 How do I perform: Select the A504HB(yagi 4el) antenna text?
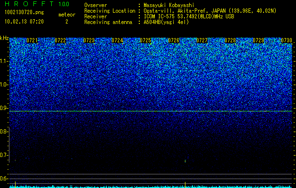click(166, 22)
